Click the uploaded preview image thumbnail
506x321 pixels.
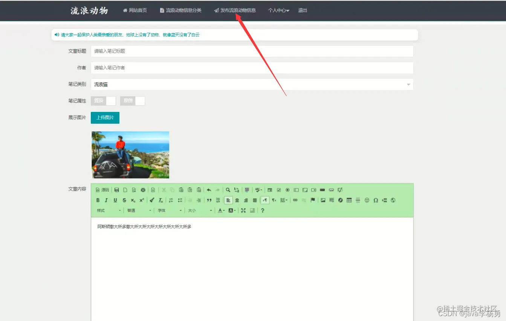(x=130, y=155)
